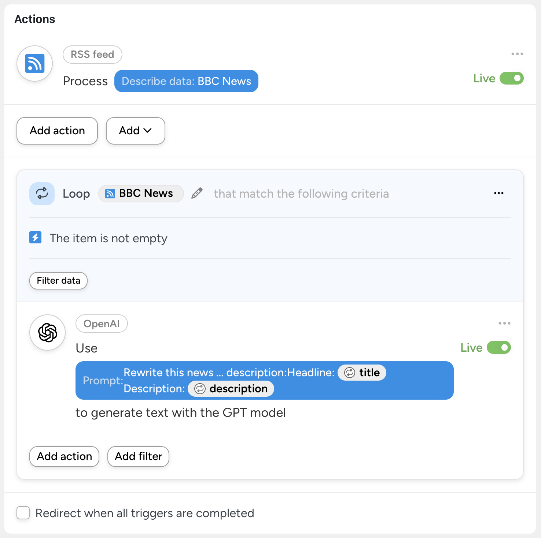Viewport: 541px width, 538px height.
Task: Expand the Add dropdown button
Action: click(x=136, y=131)
